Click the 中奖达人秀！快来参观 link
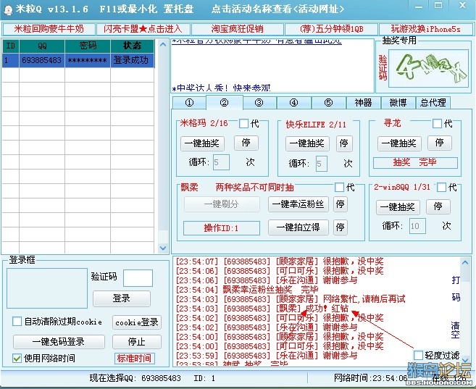This screenshot has height=389, width=476. click(221, 88)
